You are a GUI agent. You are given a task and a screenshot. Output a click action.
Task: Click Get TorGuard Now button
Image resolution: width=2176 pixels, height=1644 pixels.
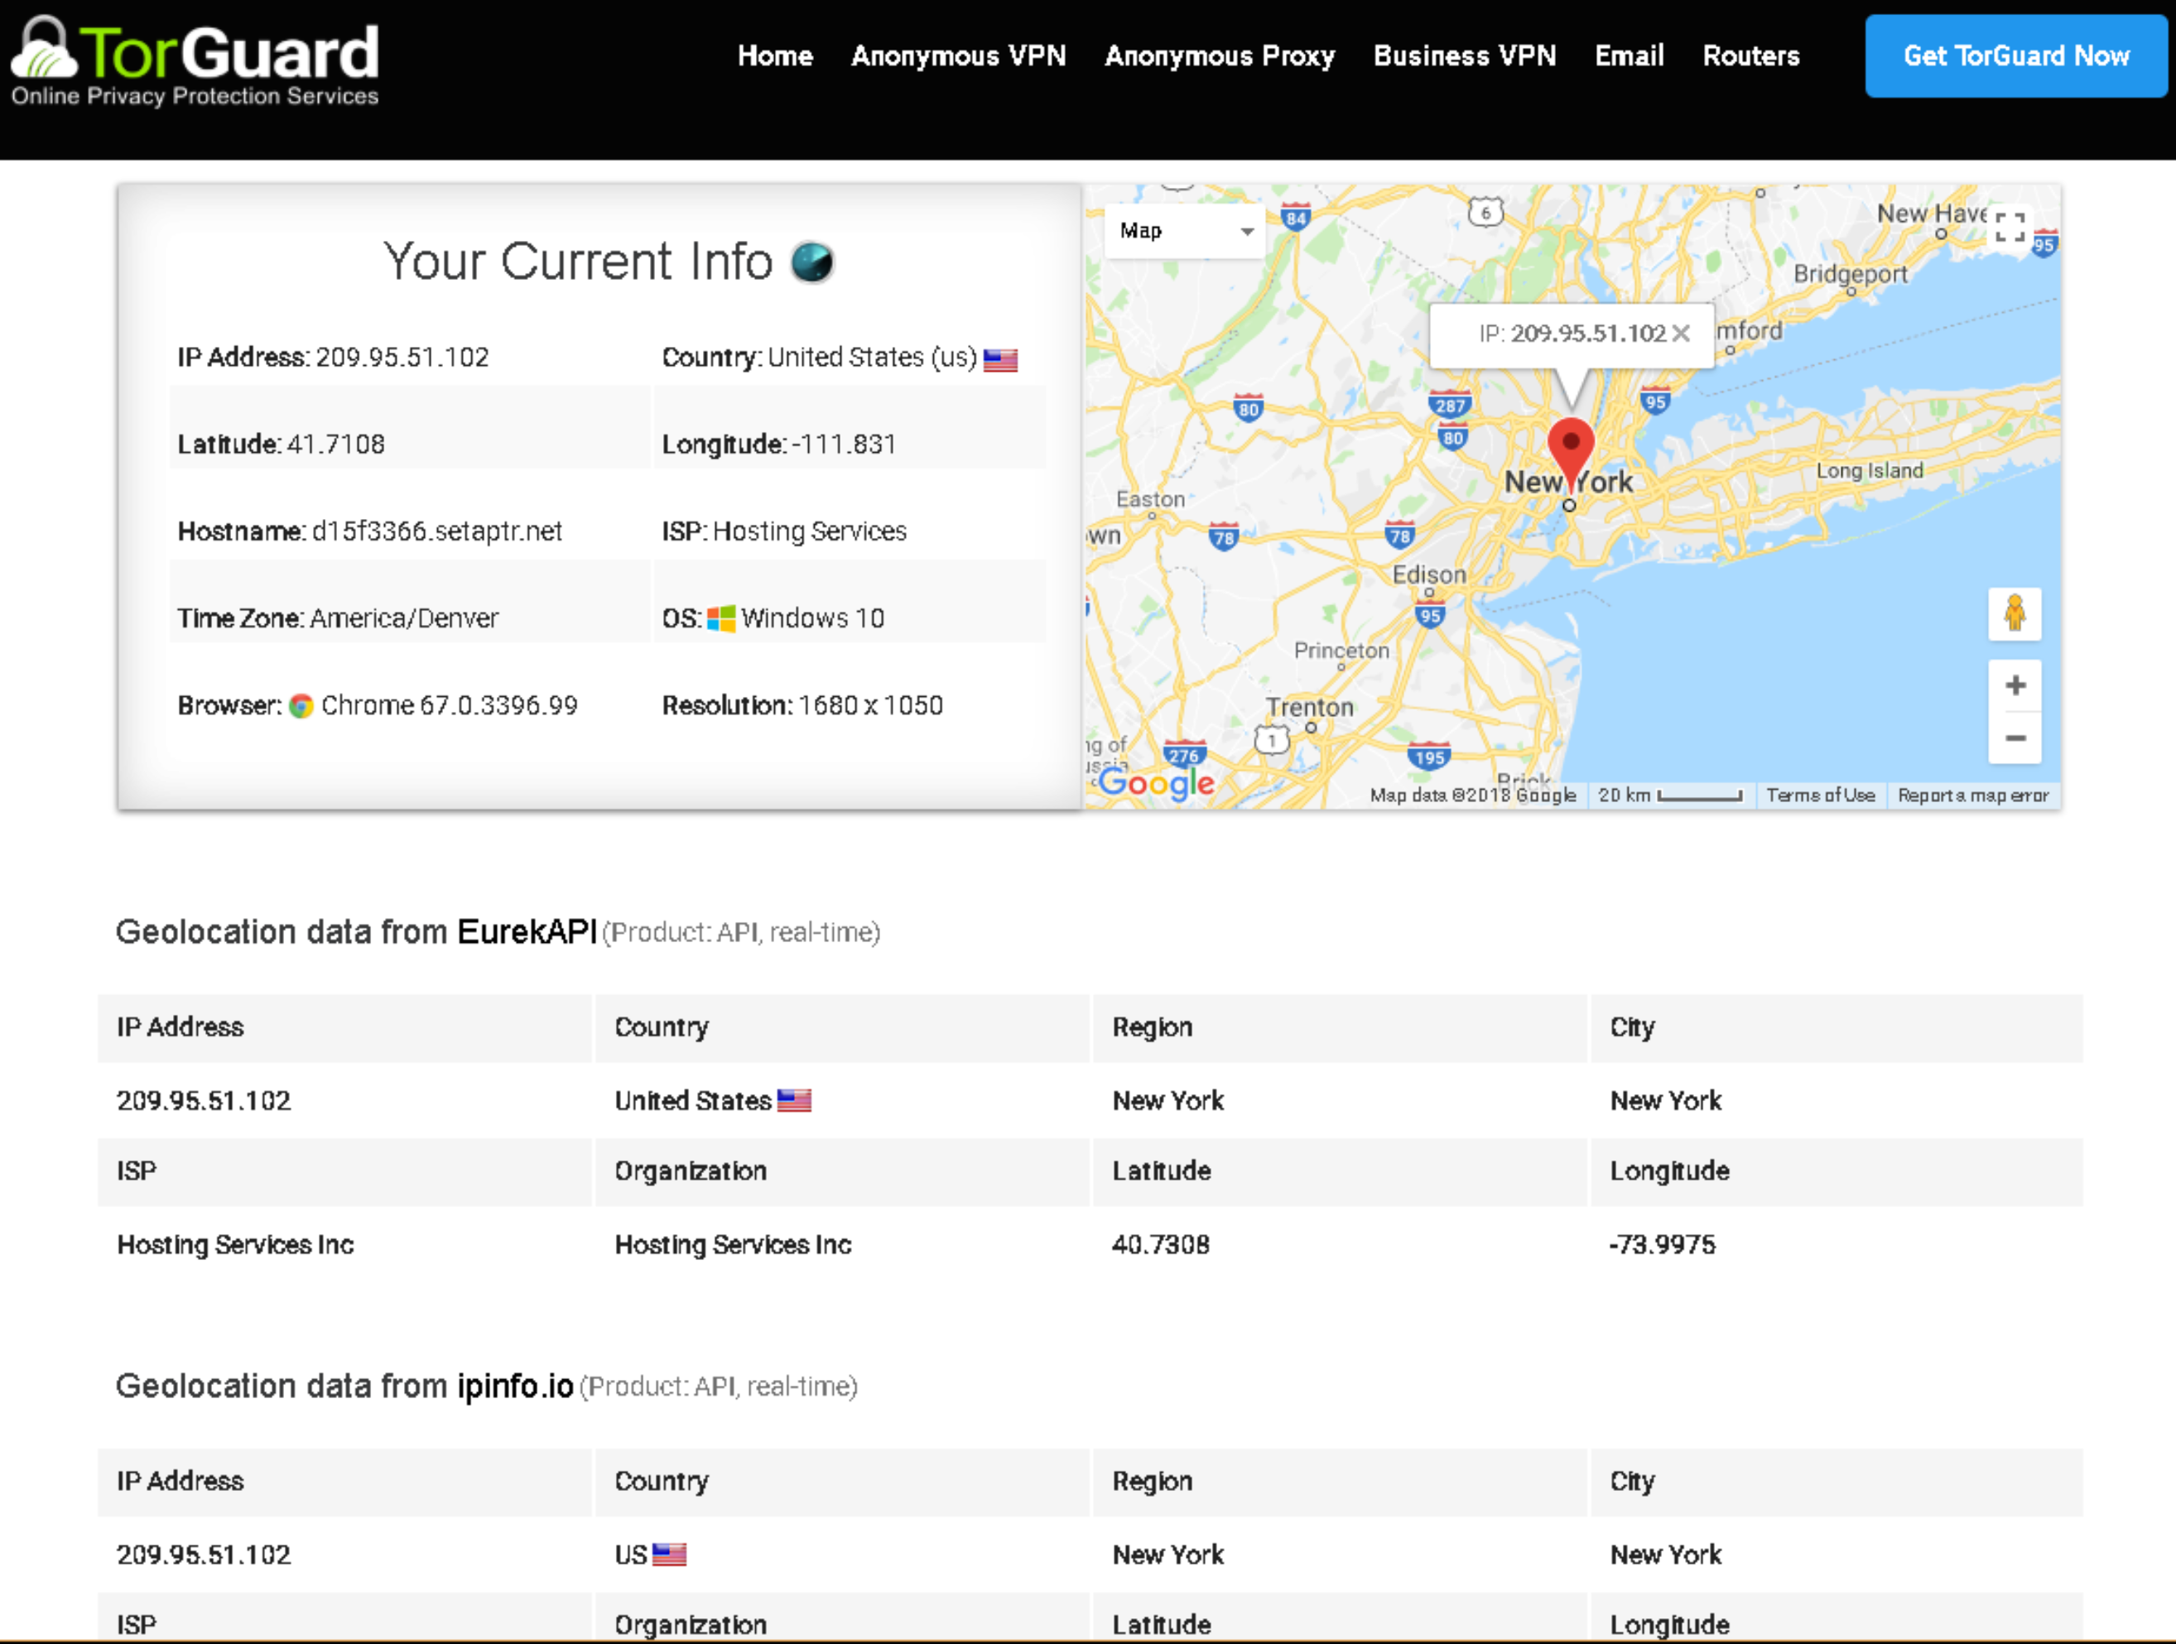(x=2015, y=56)
